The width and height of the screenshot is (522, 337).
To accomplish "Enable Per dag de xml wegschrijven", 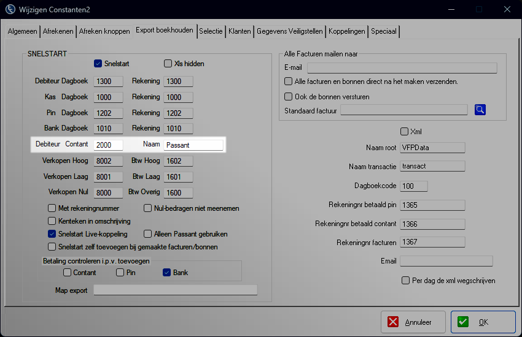I will click(x=405, y=281).
